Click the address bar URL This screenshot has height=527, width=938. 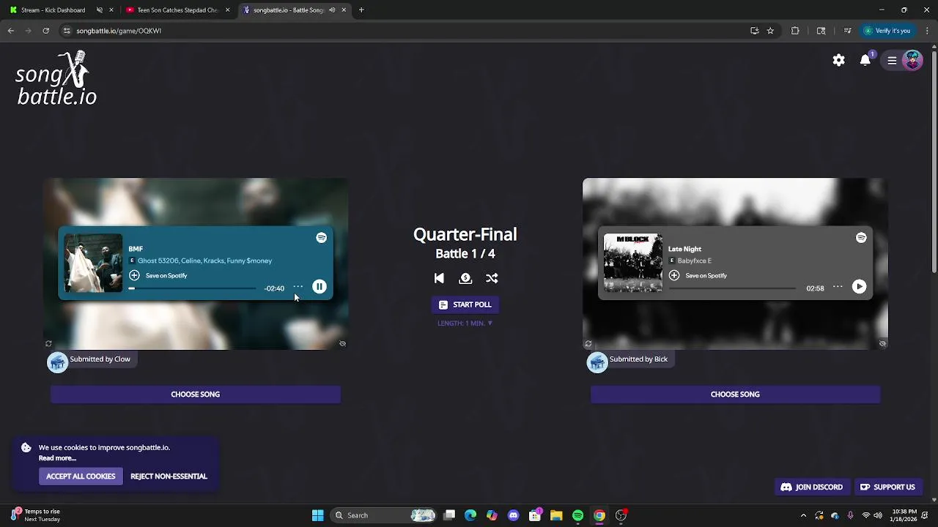119,31
